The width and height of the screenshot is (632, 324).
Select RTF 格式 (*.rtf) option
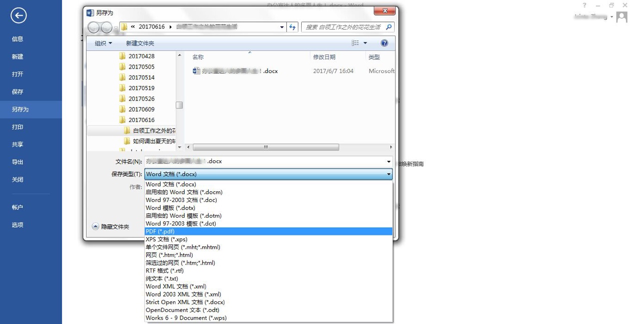tap(268, 270)
